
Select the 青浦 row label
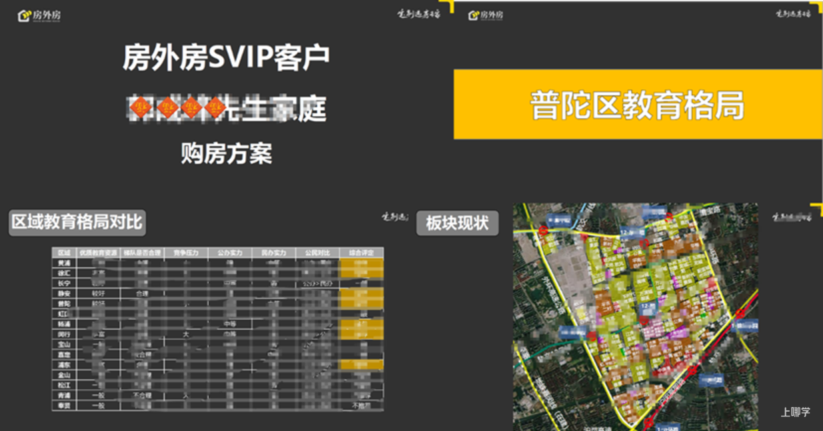pyautogui.click(x=64, y=396)
